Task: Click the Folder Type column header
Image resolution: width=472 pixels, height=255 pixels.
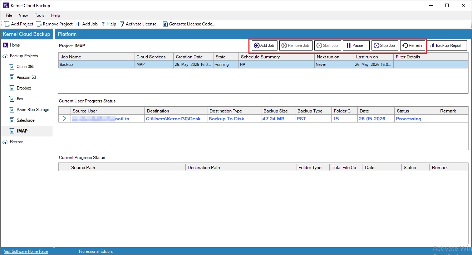Action: [x=313, y=167]
